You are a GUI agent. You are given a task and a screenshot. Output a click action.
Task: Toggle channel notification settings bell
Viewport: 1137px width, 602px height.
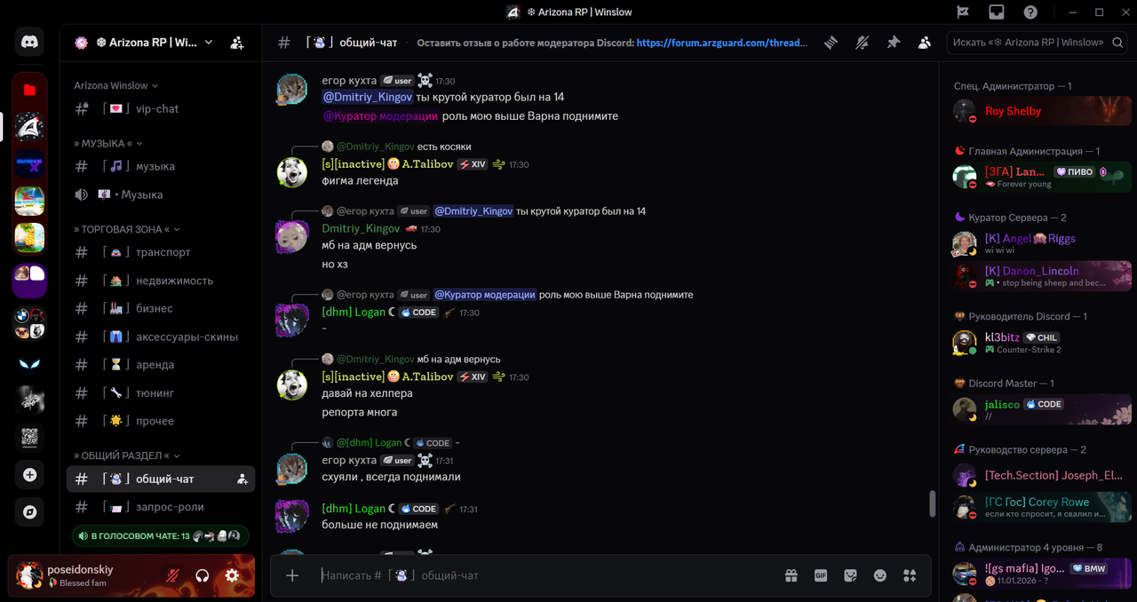862,42
